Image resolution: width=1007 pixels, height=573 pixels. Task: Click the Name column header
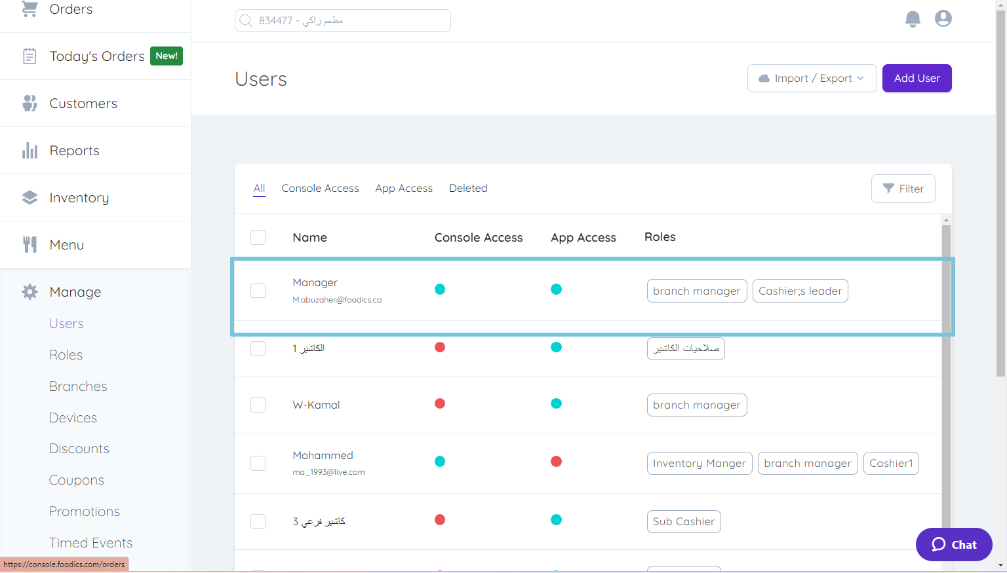pyautogui.click(x=309, y=238)
